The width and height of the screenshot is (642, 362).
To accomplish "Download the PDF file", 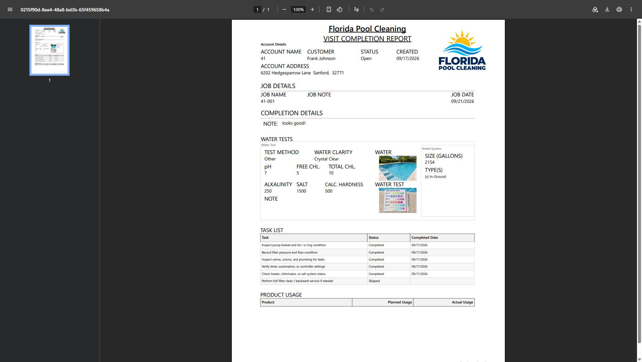I will point(607,9).
